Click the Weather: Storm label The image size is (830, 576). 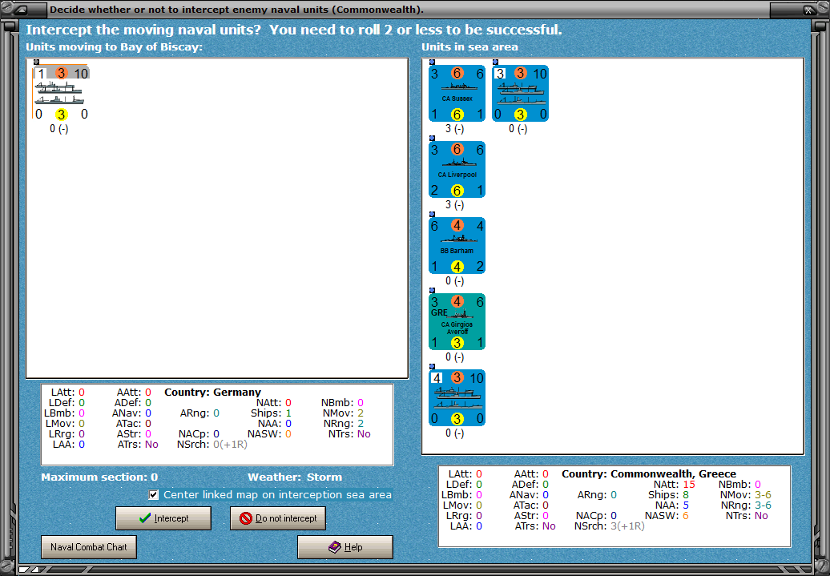coord(295,477)
